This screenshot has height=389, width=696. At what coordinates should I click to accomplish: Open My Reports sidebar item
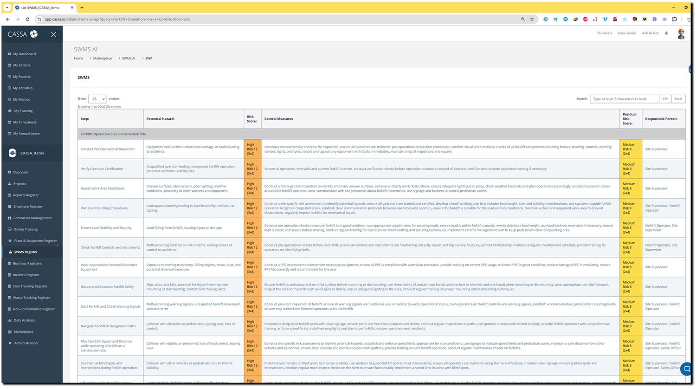coord(22,77)
